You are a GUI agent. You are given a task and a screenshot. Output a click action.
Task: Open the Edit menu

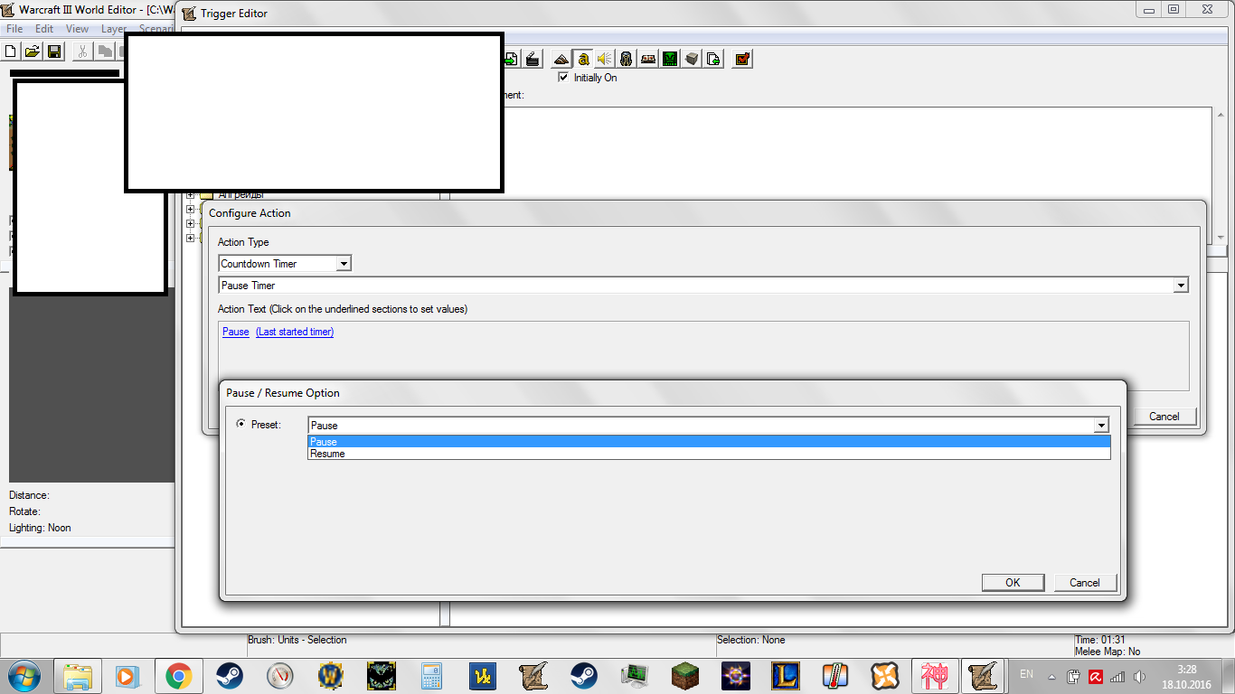click(x=44, y=29)
